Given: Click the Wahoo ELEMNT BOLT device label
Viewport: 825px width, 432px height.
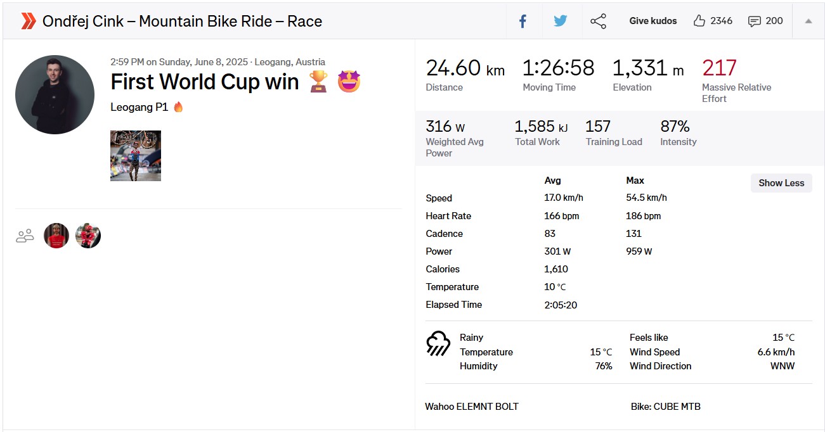Looking at the screenshot, I should coord(472,407).
